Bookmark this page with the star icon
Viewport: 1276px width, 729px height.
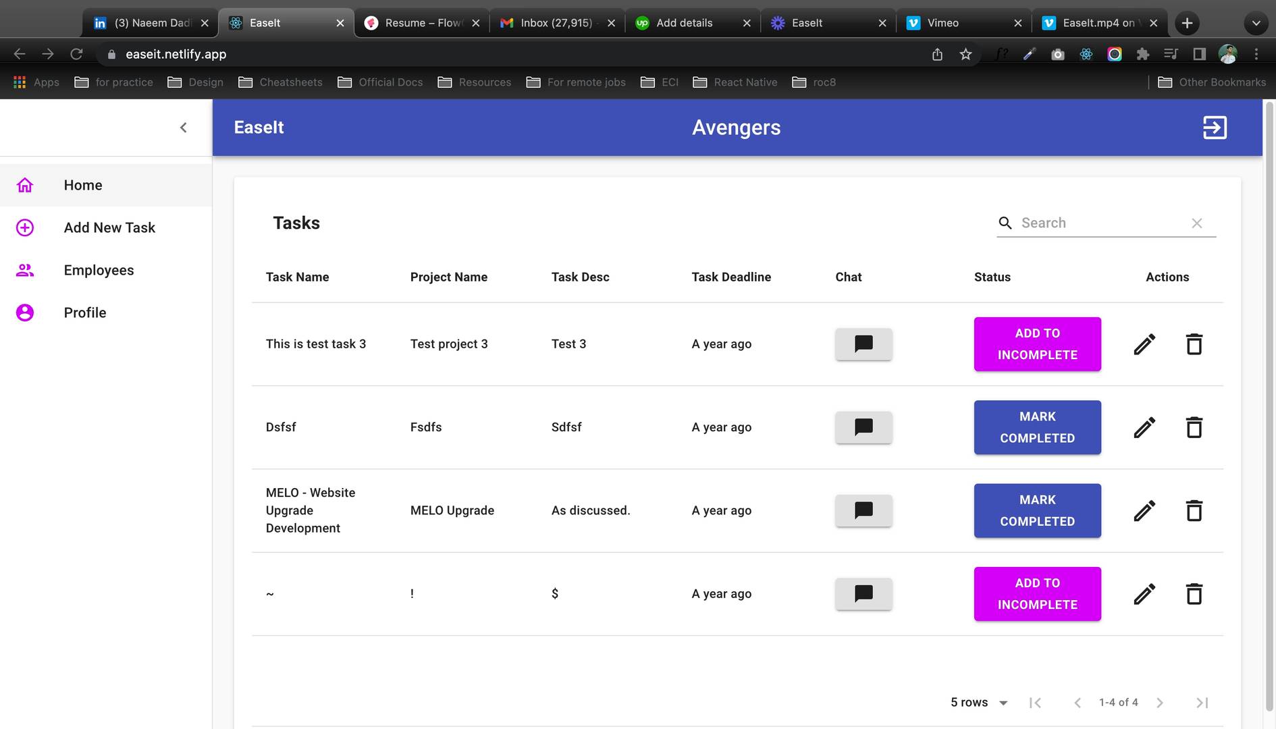965,54
